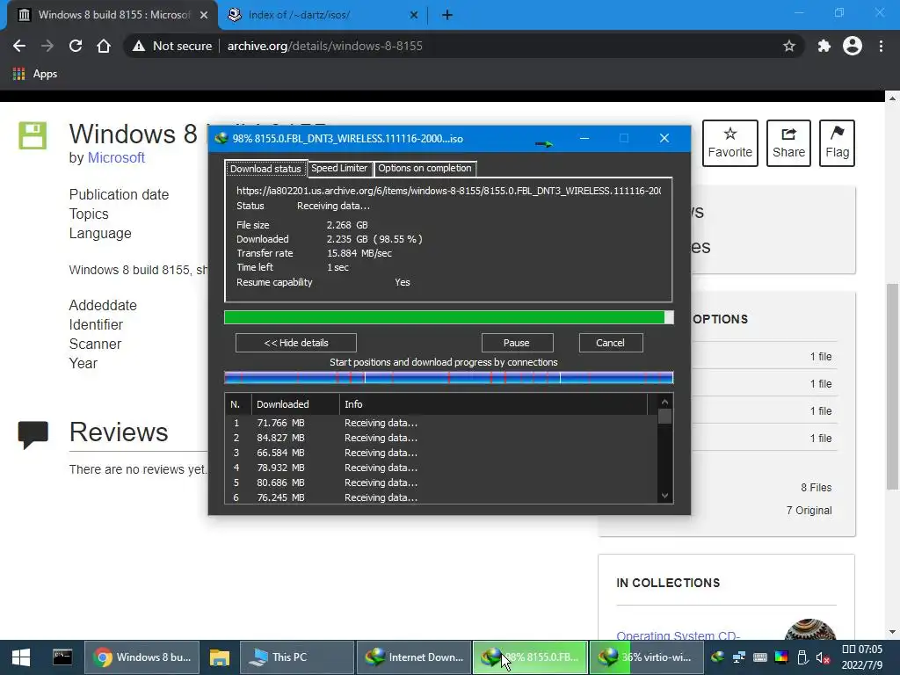Click the Share button on archive page
Viewport: 900px width, 675px height.
click(788, 143)
